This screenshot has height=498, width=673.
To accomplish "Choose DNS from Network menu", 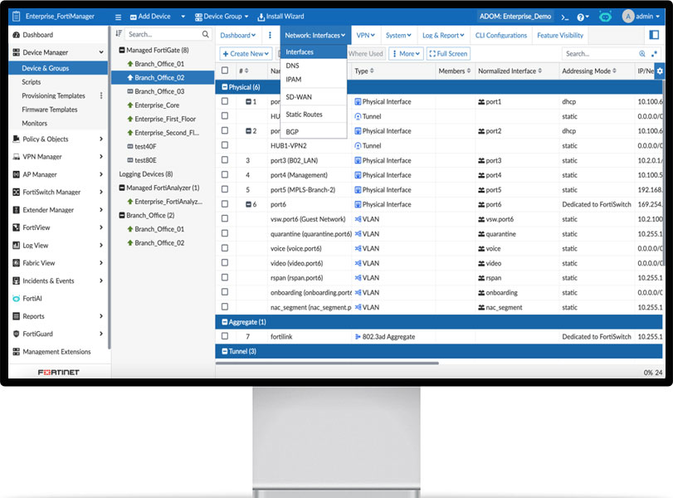I will (x=314, y=66).
